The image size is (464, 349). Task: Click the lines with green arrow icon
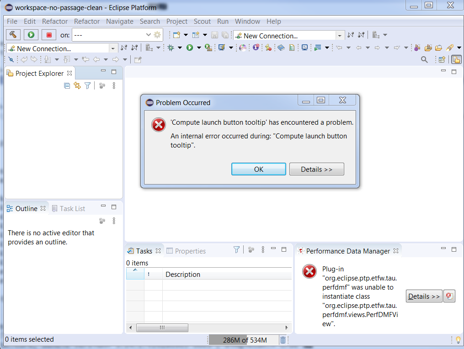pos(318,48)
